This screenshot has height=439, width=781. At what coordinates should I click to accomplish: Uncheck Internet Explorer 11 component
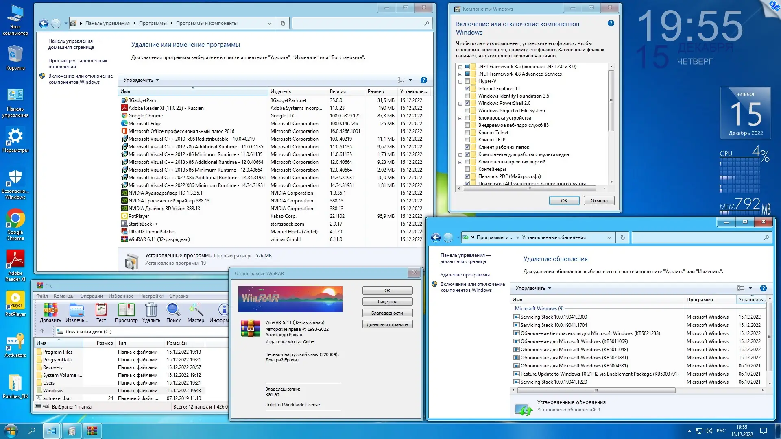tap(467, 88)
